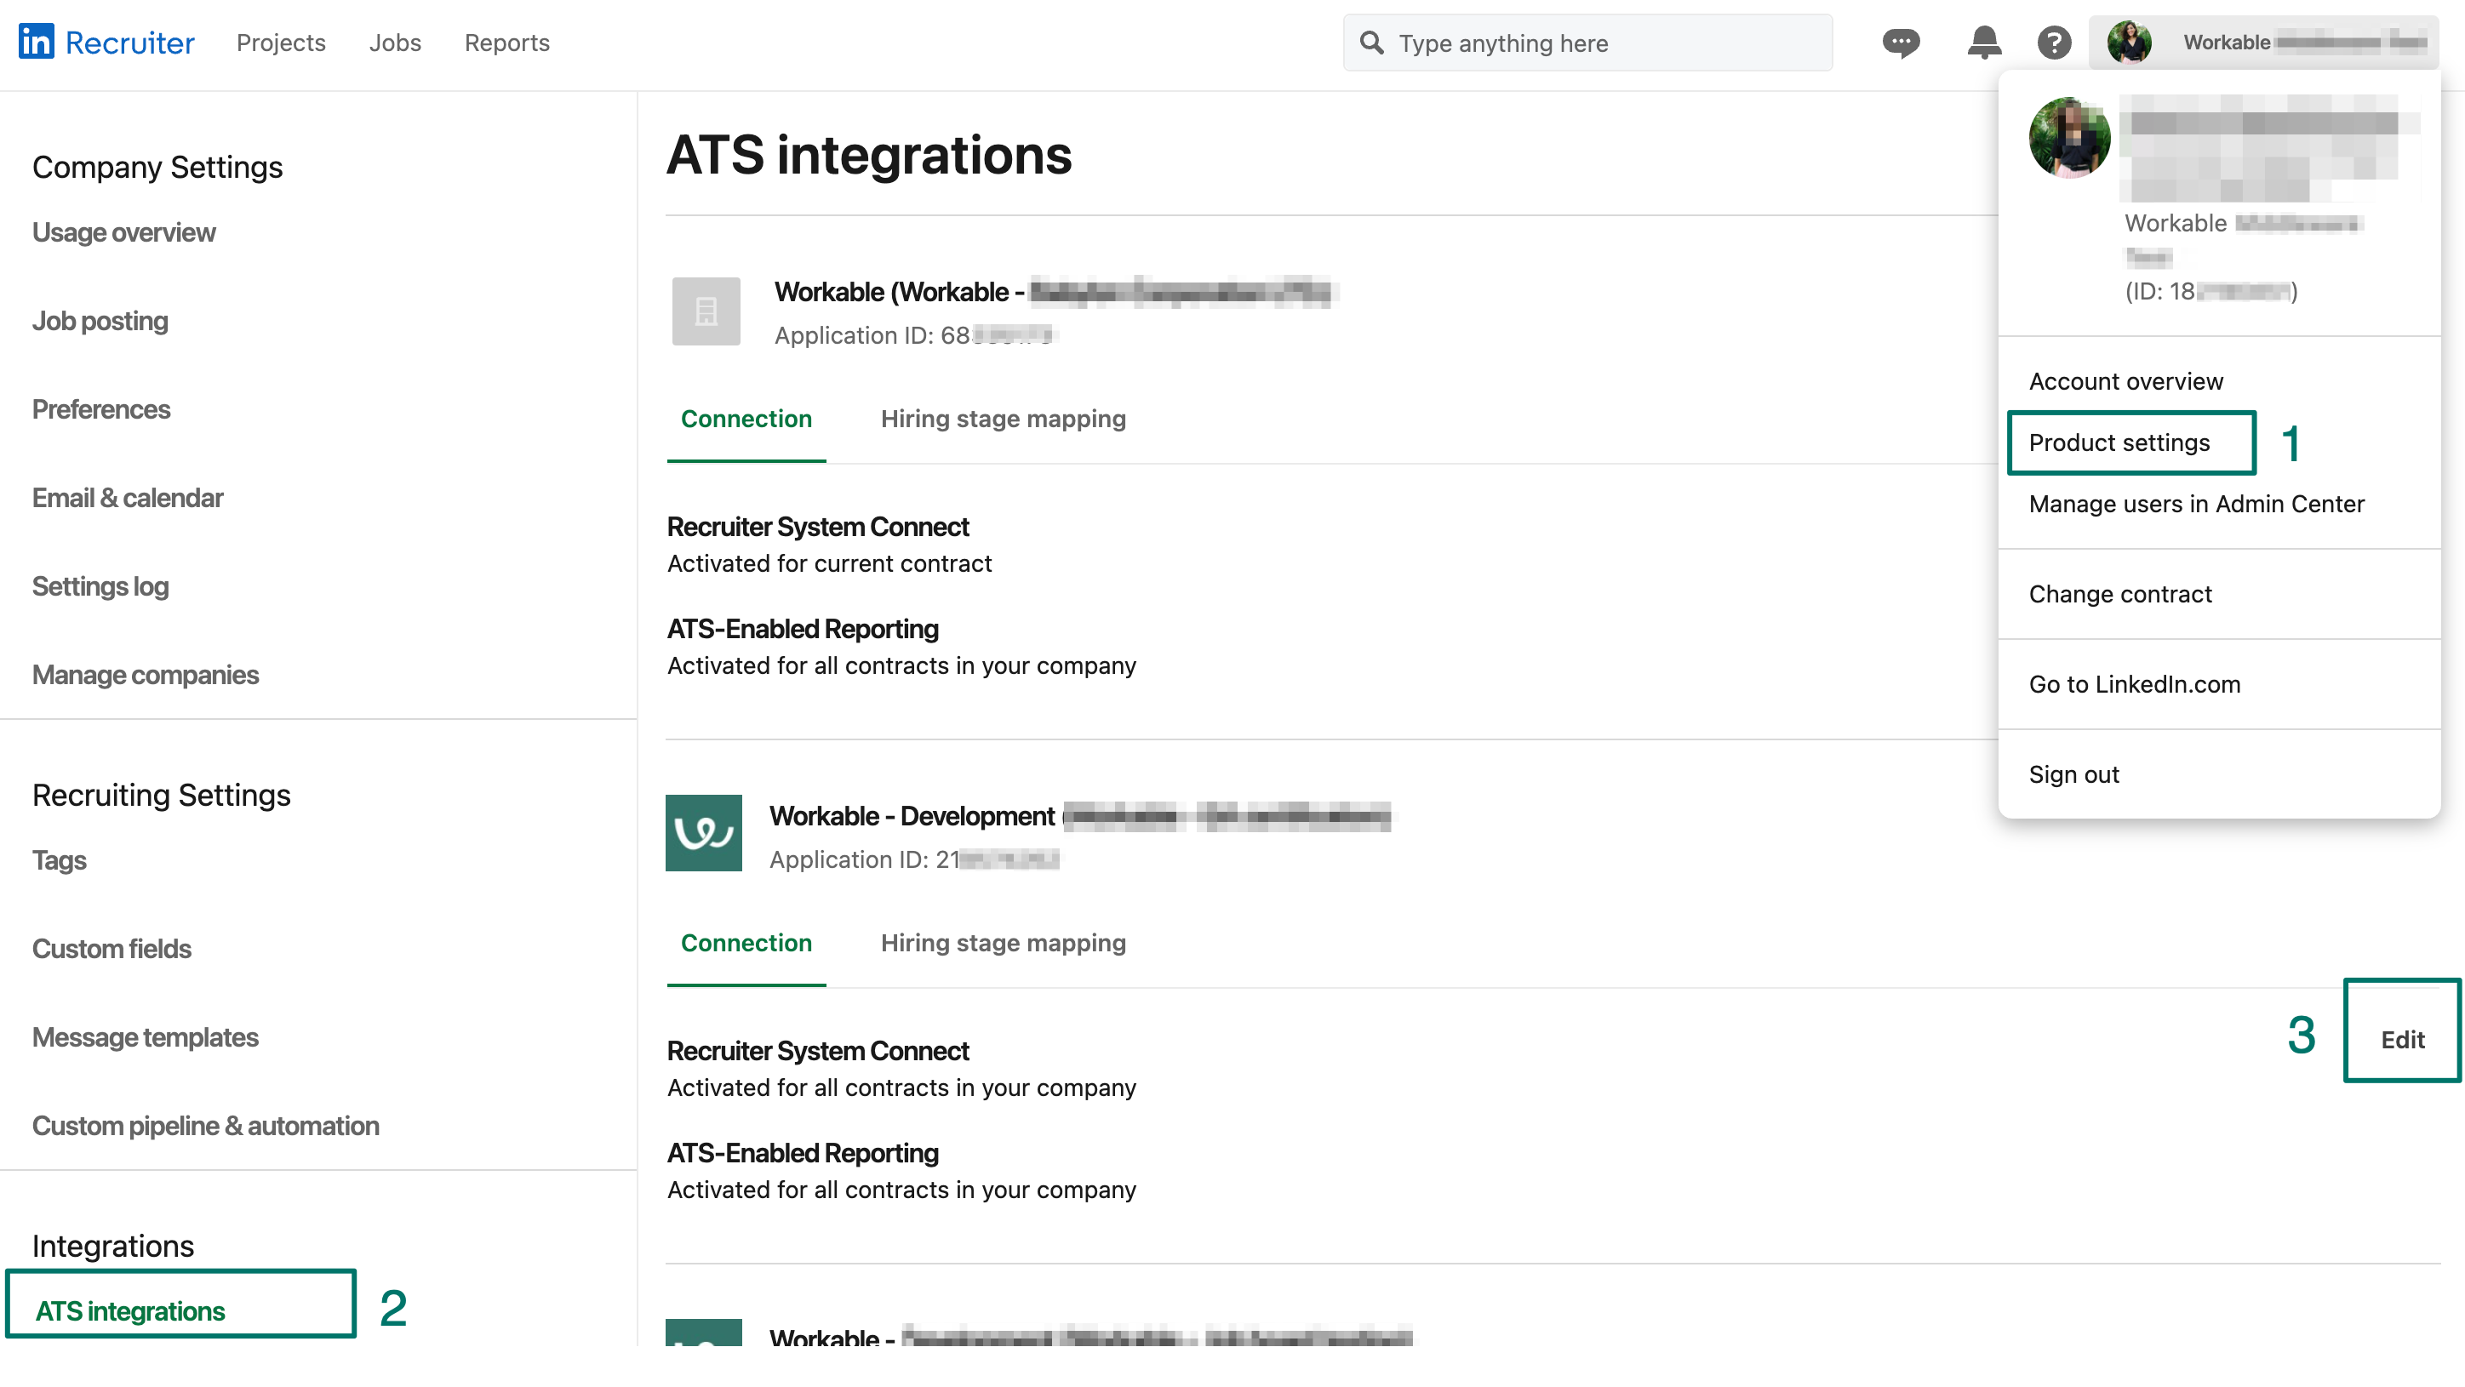
Task: Open Settings log
Action: [x=100, y=586]
